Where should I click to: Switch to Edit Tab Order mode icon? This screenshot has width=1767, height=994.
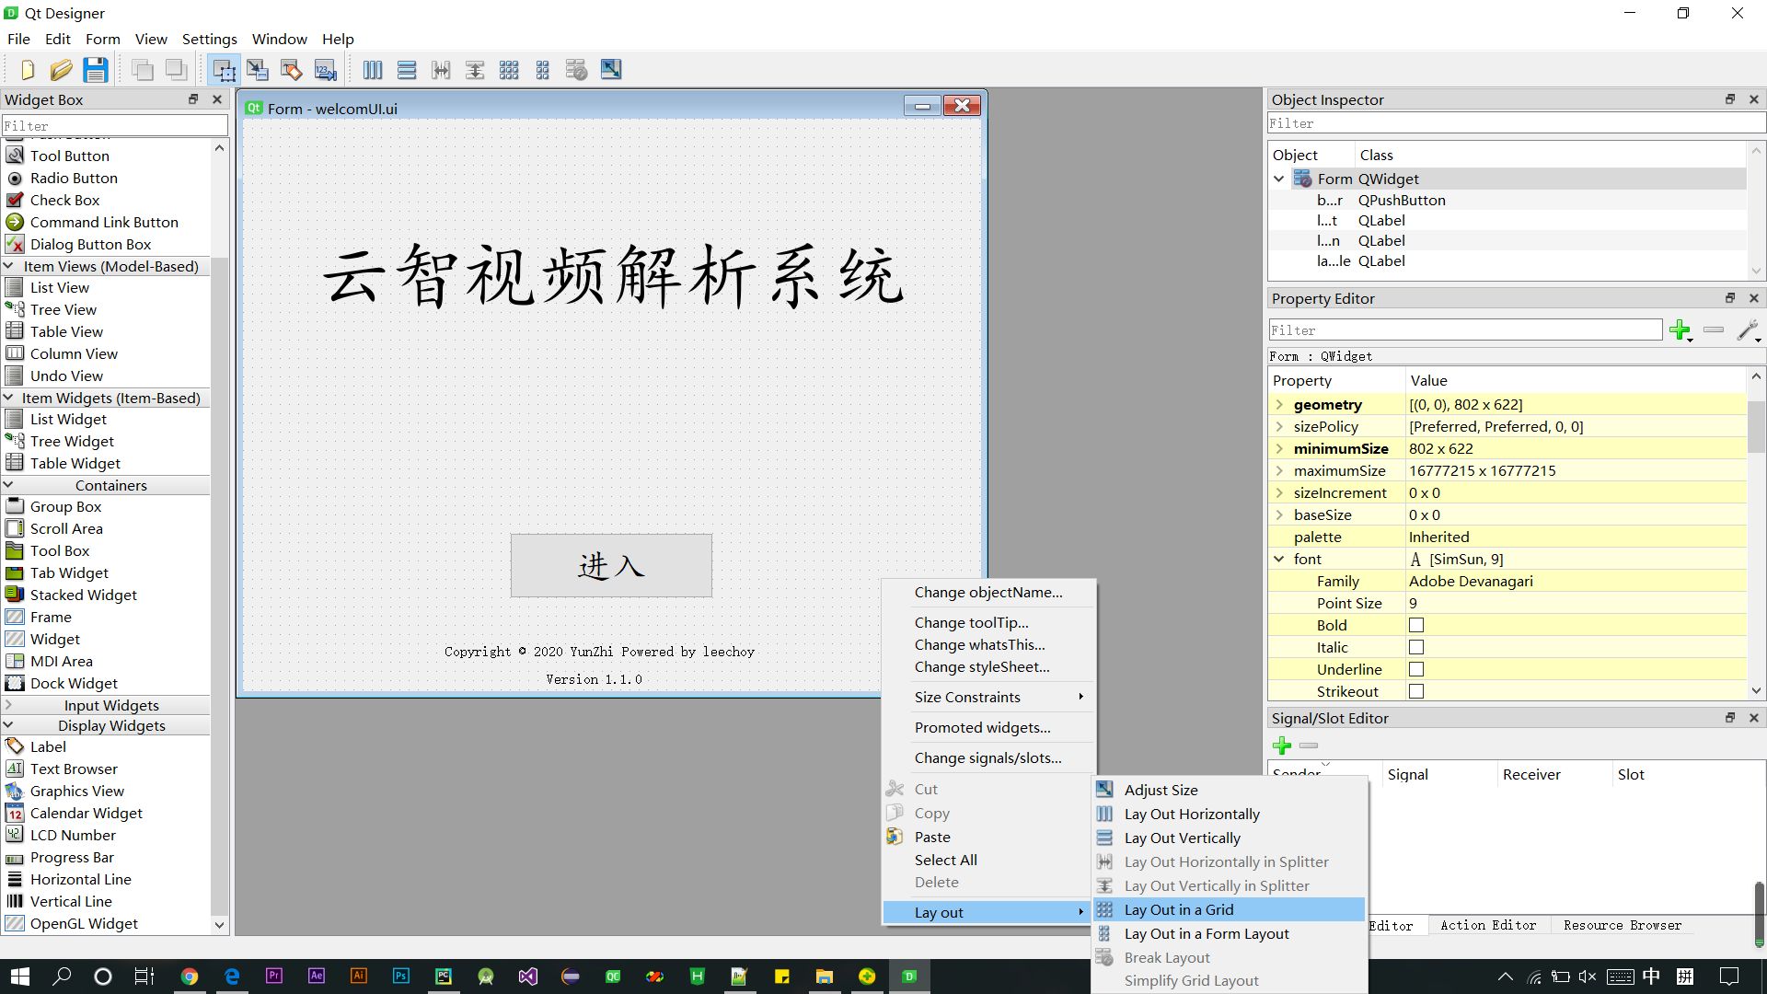326,70
